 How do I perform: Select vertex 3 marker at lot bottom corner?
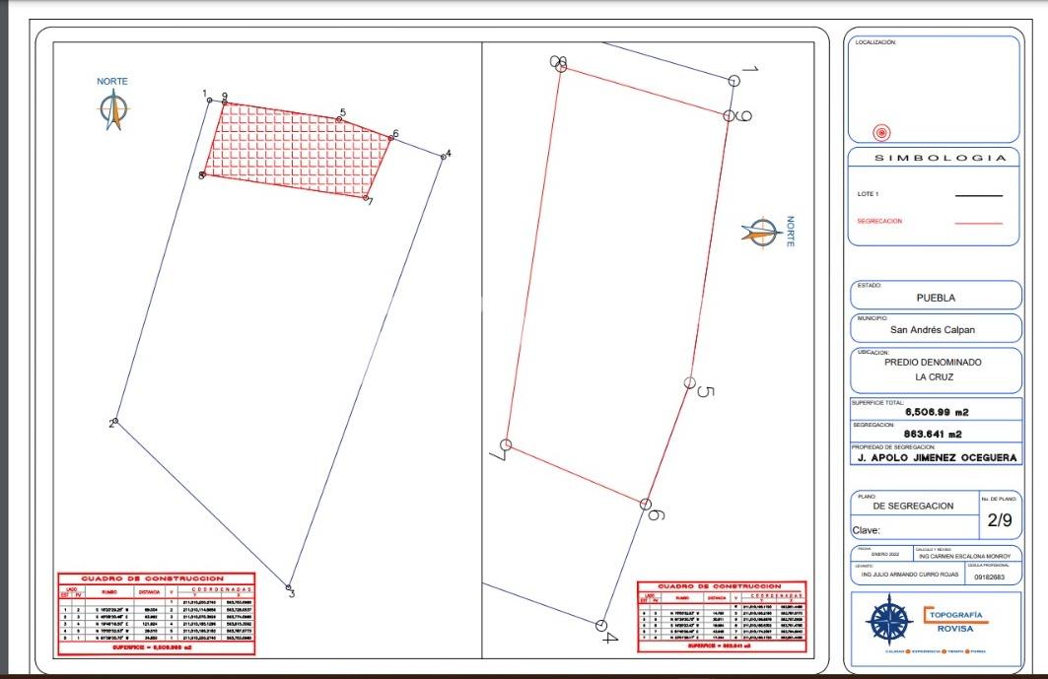coord(289,587)
